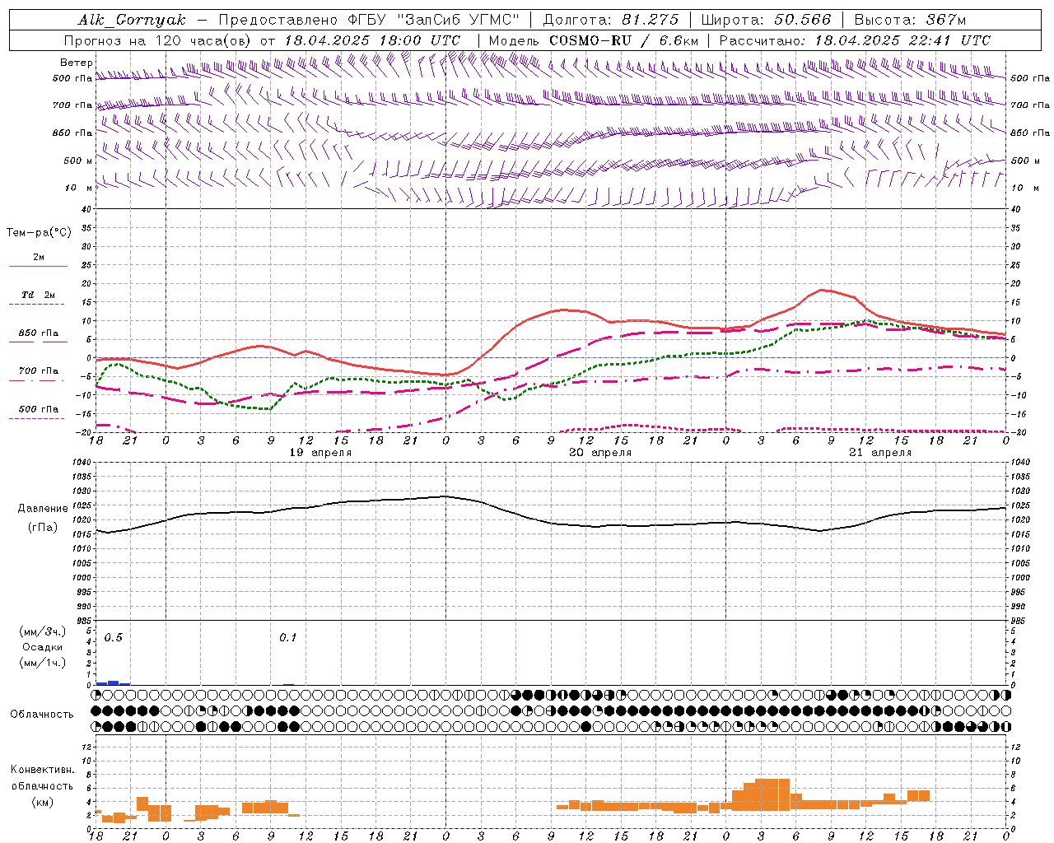Screen dimensions: 1054x843
Task: Click the '700 гПа' temperature legend entry
Action: pos(39,371)
